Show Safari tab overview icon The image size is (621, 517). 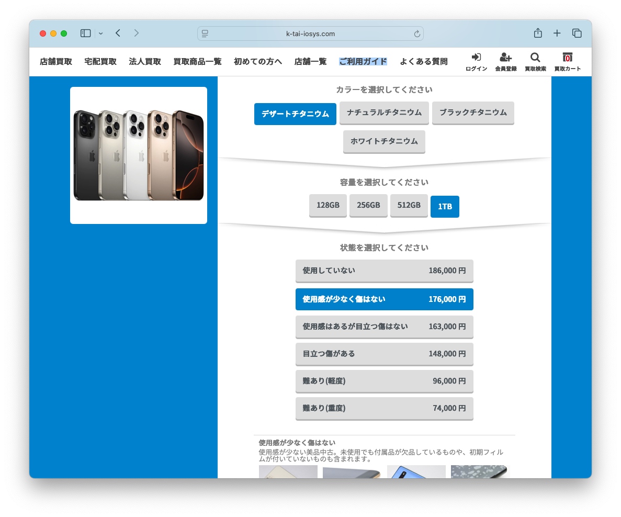pos(577,33)
